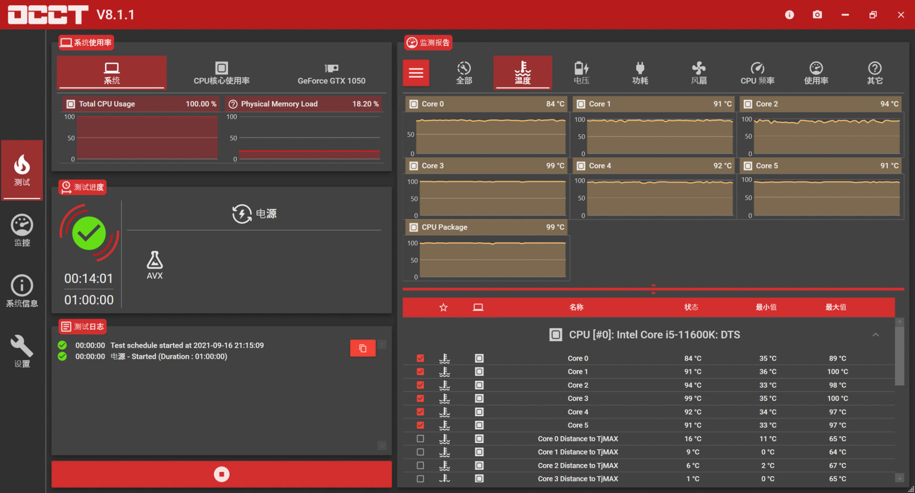Switch to the 电压 (Voltage) tab
Screen dimensions: 915x493
pos(581,73)
